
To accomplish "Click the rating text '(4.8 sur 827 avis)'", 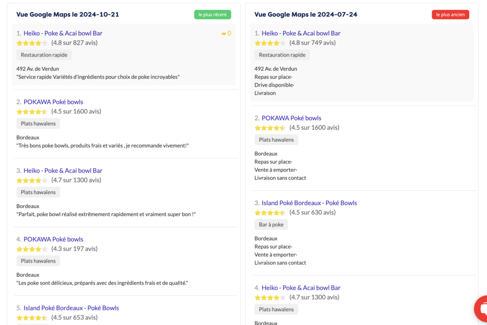I will [75, 42].
